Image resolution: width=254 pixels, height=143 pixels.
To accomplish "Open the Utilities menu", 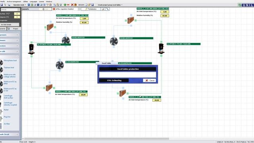I will (x=25, y=2).
